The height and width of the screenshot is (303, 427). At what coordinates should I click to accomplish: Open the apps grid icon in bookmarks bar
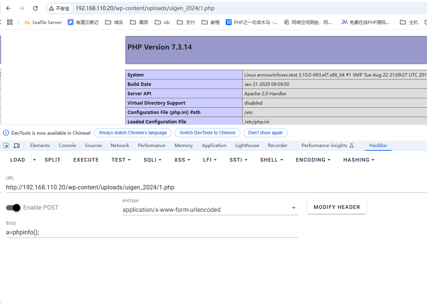click(x=10, y=22)
